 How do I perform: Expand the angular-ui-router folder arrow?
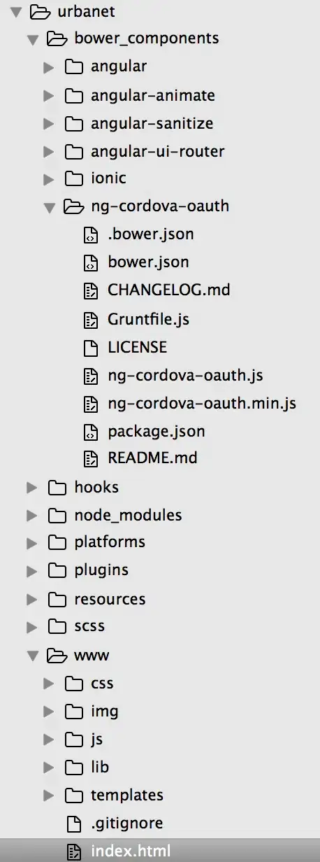tap(48, 151)
